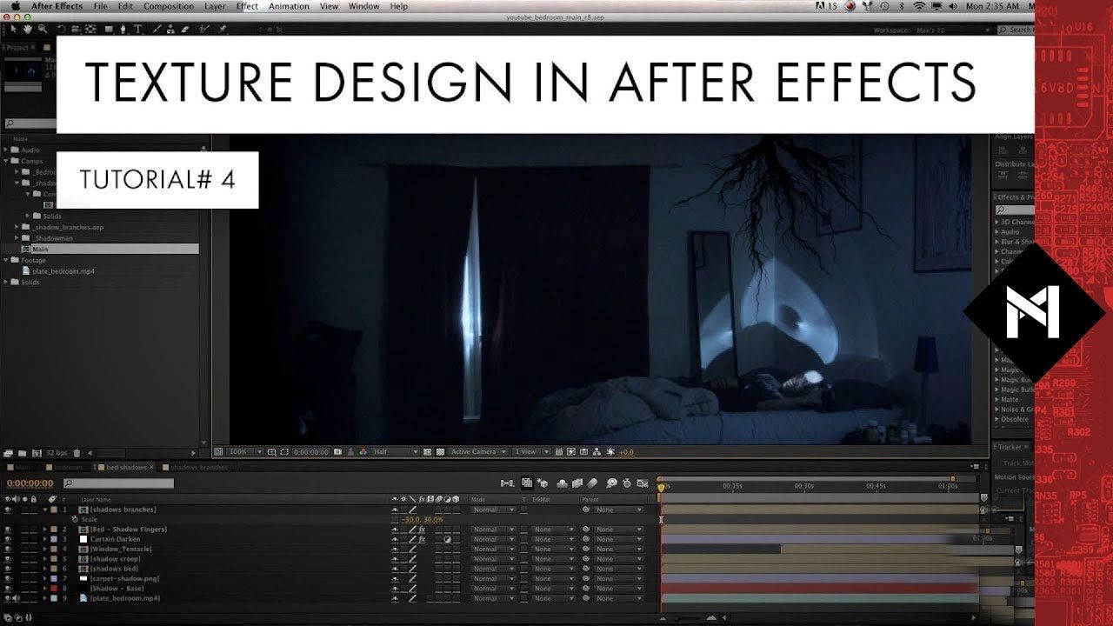1113x626 pixels.
Task: Click the Puppet Pin tool
Action: point(223,29)
